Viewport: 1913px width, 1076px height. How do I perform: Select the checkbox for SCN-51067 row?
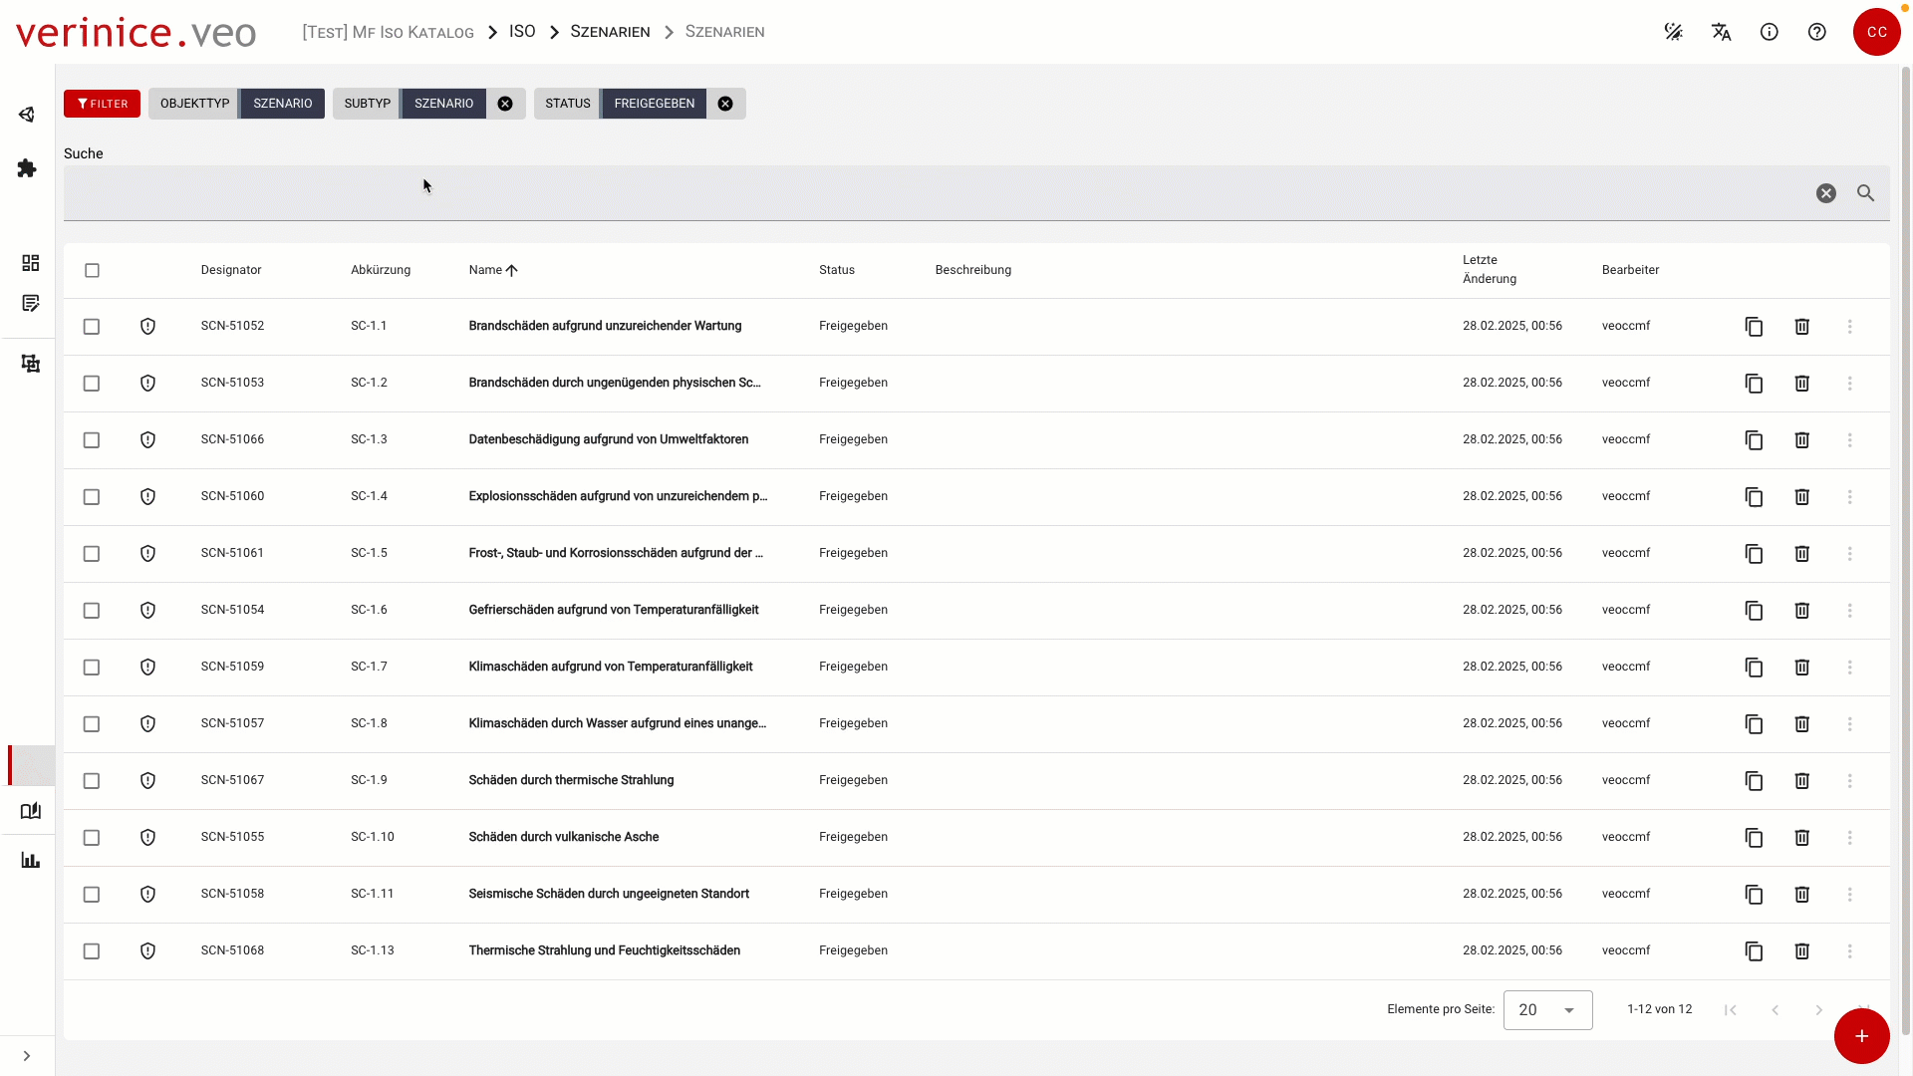click(x=92, y=781)
